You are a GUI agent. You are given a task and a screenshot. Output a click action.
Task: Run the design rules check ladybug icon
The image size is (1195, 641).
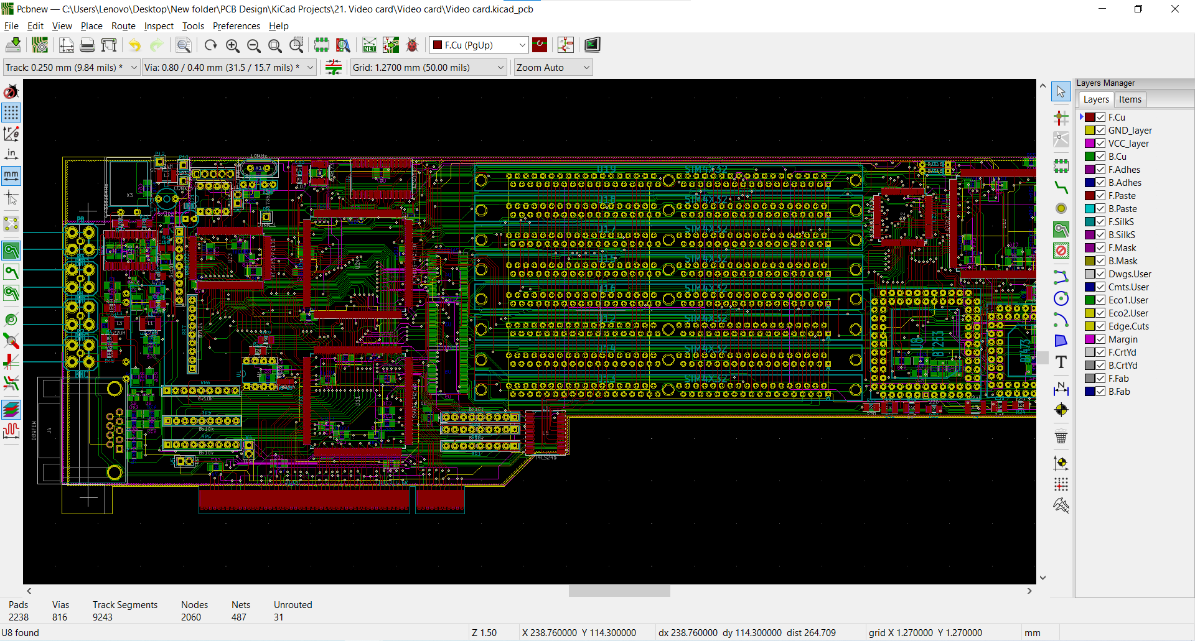tap(412, 45)
